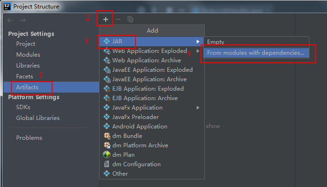
Task: Click the IntelliJ IDEA title bar icon
Action: (x=7, y=7)
